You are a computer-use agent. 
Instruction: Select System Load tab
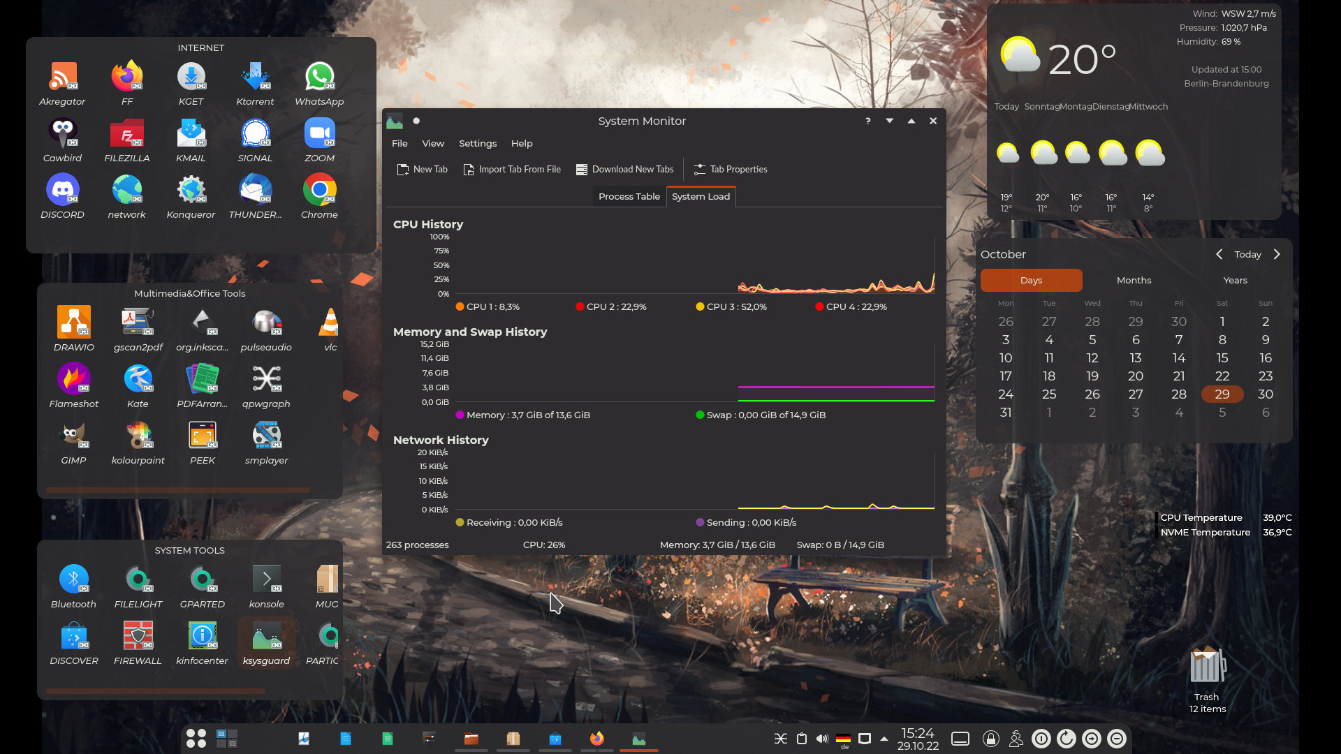pos(701,197)
